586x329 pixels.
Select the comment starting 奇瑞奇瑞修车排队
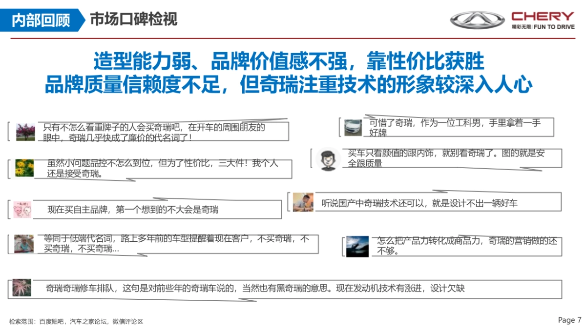tap(255, 288)
